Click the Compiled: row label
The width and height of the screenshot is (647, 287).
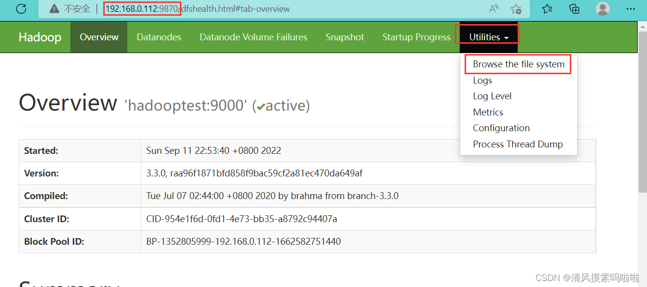tap(46, 196)
